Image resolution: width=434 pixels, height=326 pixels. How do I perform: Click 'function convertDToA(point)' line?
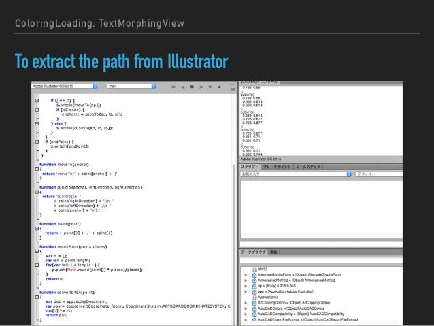coord(67,293)
